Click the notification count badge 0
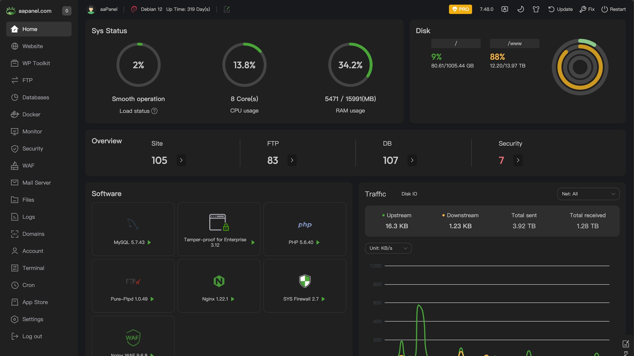634x356 pixels. click(67, 11)
